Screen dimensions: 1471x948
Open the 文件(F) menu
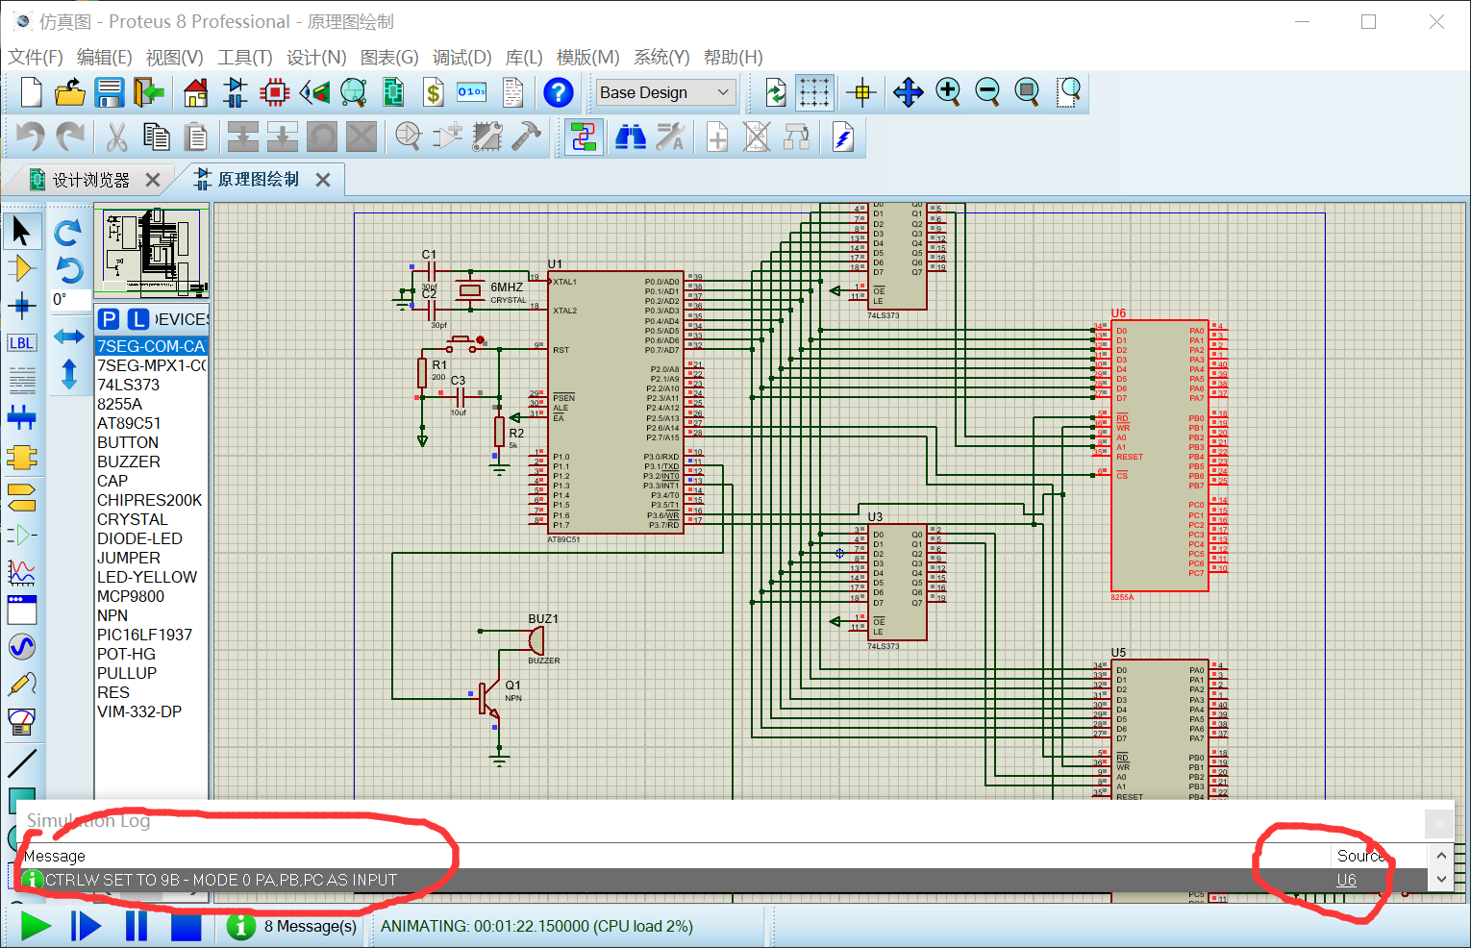click(x=36, y=57)
